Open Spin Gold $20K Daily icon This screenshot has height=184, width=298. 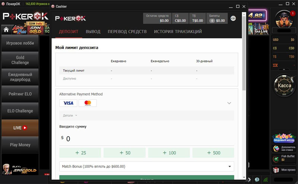[35, 28]
